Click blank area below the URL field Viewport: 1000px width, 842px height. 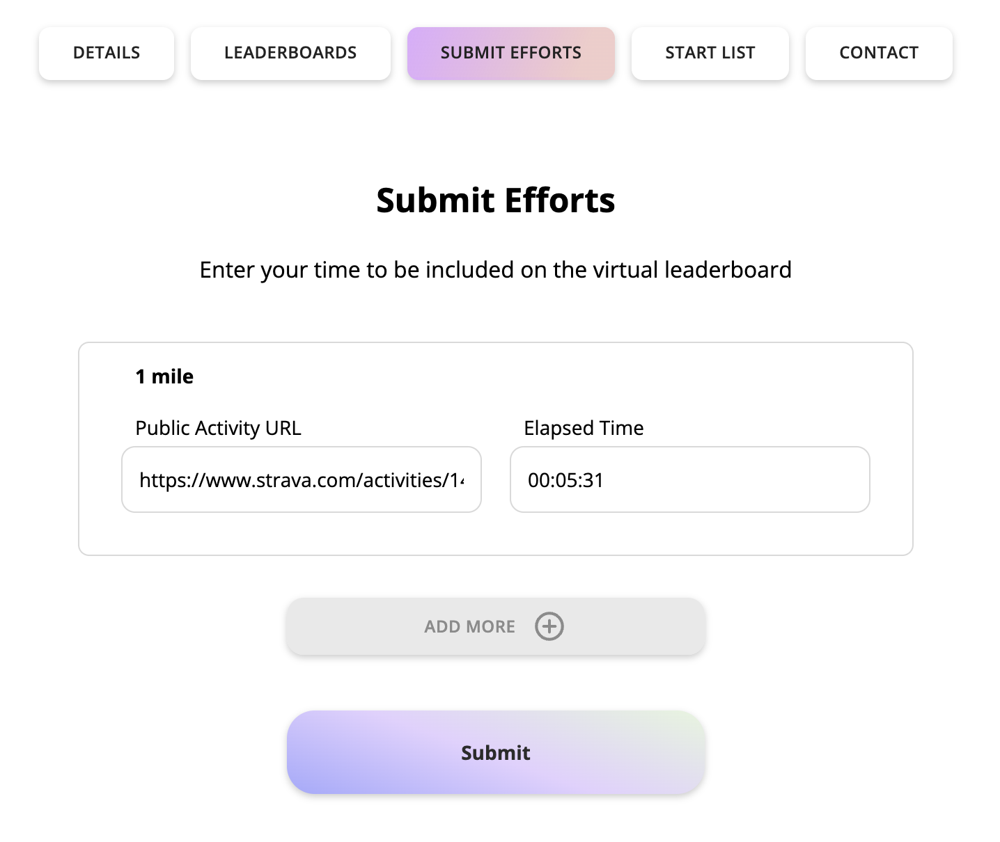coord(301,534)
